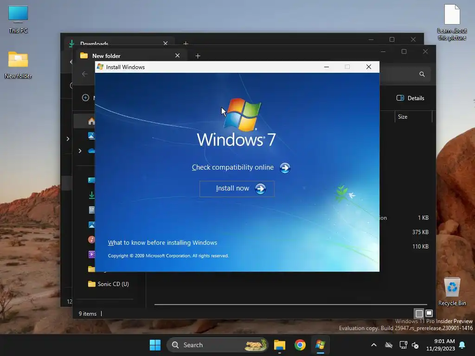Toggle the Details pane button
This screenshot has width=475, height=356.
(x=411, y=98)
